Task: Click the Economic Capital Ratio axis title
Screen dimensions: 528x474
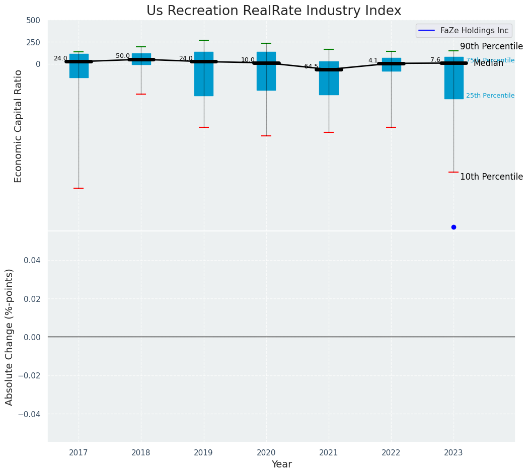Action: point(19,126)
